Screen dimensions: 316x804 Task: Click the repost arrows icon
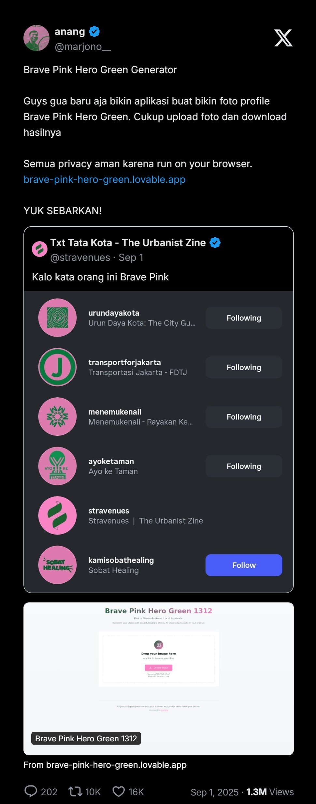tap(75, 791)
